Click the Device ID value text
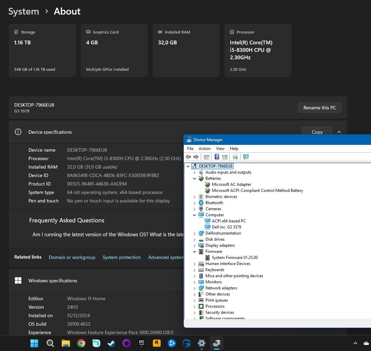The height and width of the screenshot is (351, 371). tap(113, 175)
